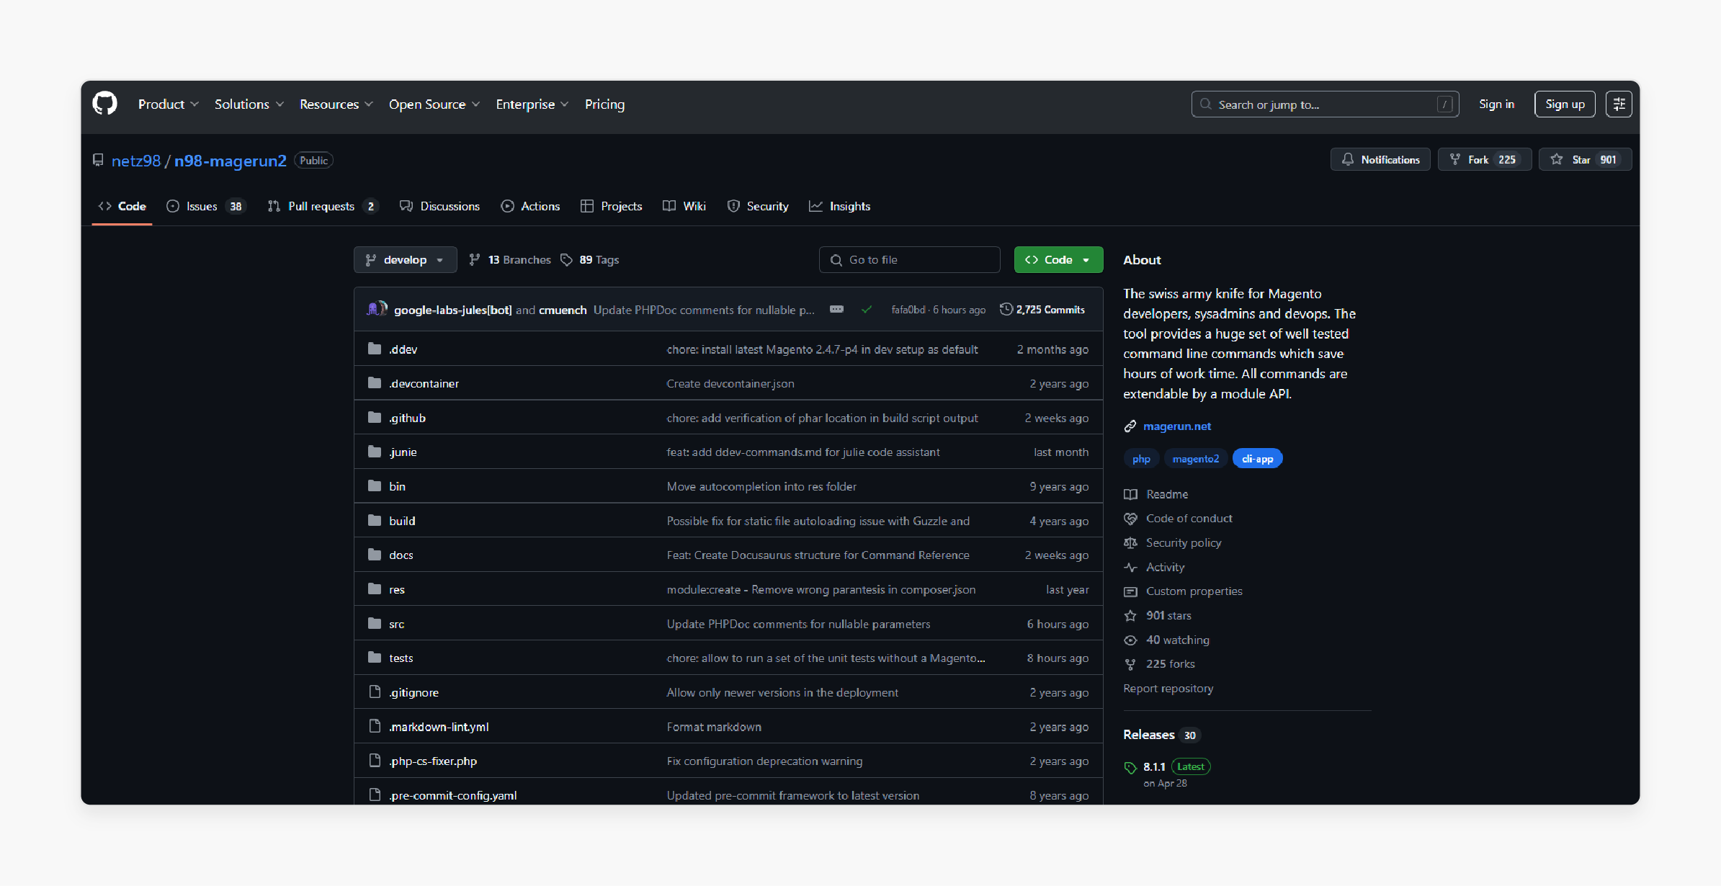This screenshot has height=886, width=1721.
Task: Open the netz98 owner link
Action: coord(135,161)
